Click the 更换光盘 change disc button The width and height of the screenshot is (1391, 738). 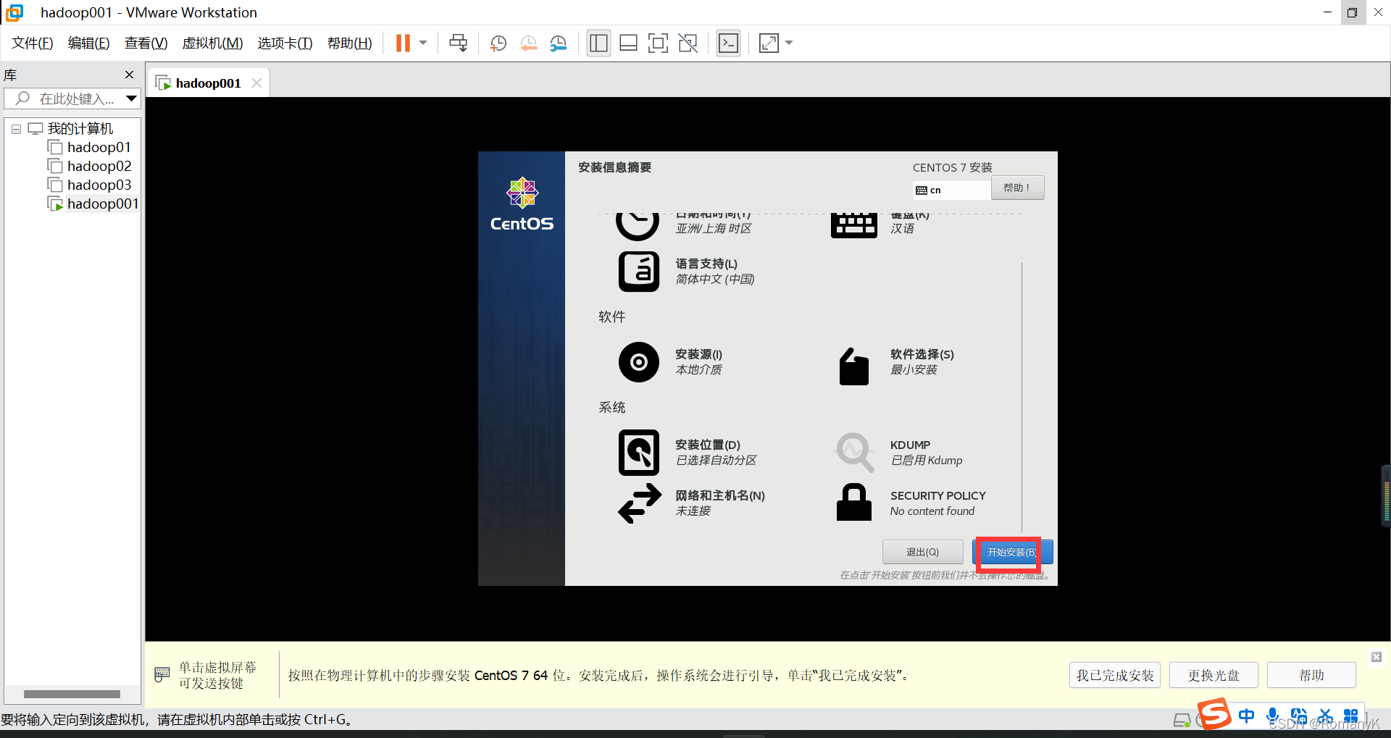tap(1214, 675)
